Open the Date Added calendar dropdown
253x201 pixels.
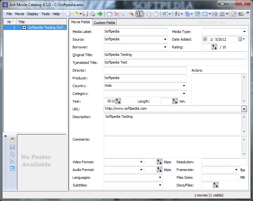click(242, 39)
